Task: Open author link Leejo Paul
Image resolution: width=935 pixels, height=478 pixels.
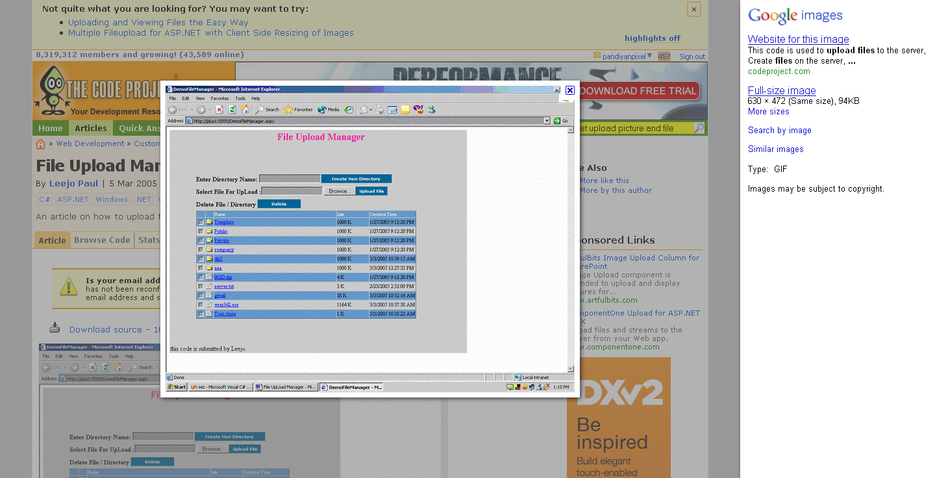Action: click(x=73, y=183)
